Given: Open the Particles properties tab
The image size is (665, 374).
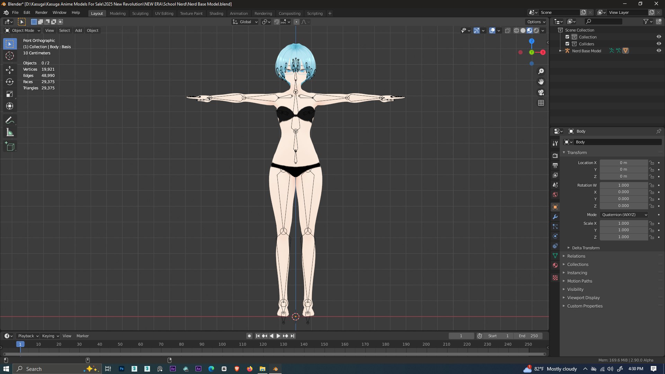Looking at the screenshot, I should (555, 226).
